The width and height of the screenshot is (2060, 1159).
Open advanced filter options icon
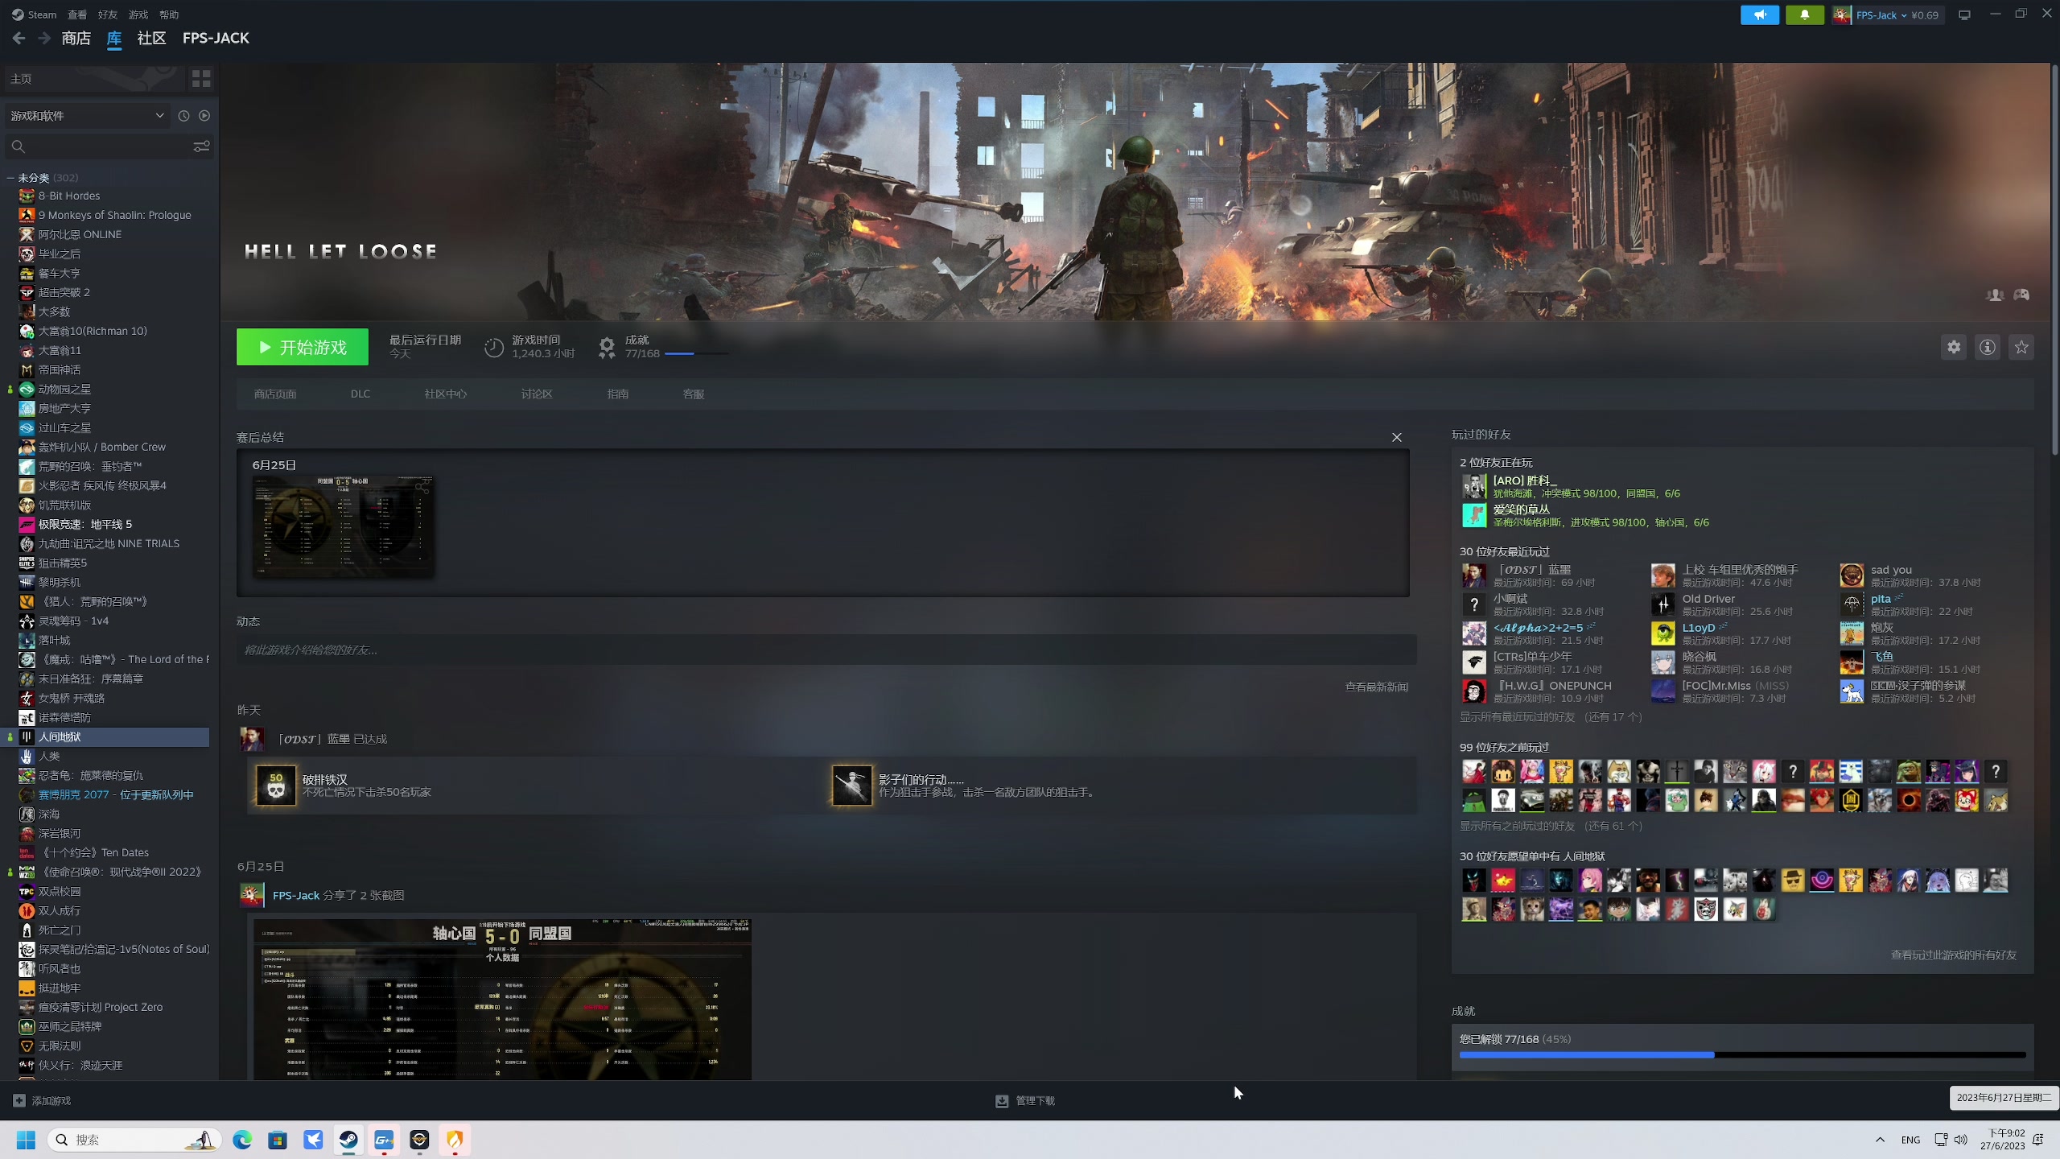click(x=201, y=146)
